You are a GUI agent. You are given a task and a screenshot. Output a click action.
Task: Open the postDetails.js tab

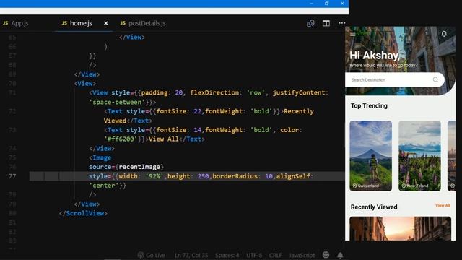(143, 23)
